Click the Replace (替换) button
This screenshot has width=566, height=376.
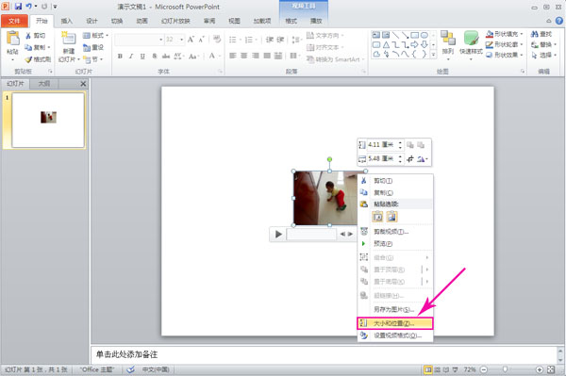(x=543, y=44)
